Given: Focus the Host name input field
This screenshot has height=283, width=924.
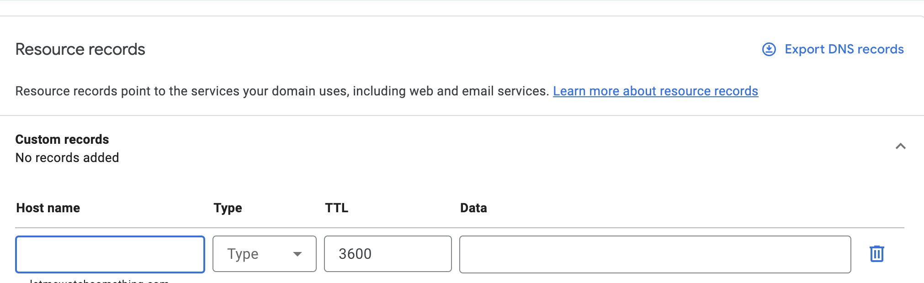Looking at the screenshot, I should click(110, 254).
